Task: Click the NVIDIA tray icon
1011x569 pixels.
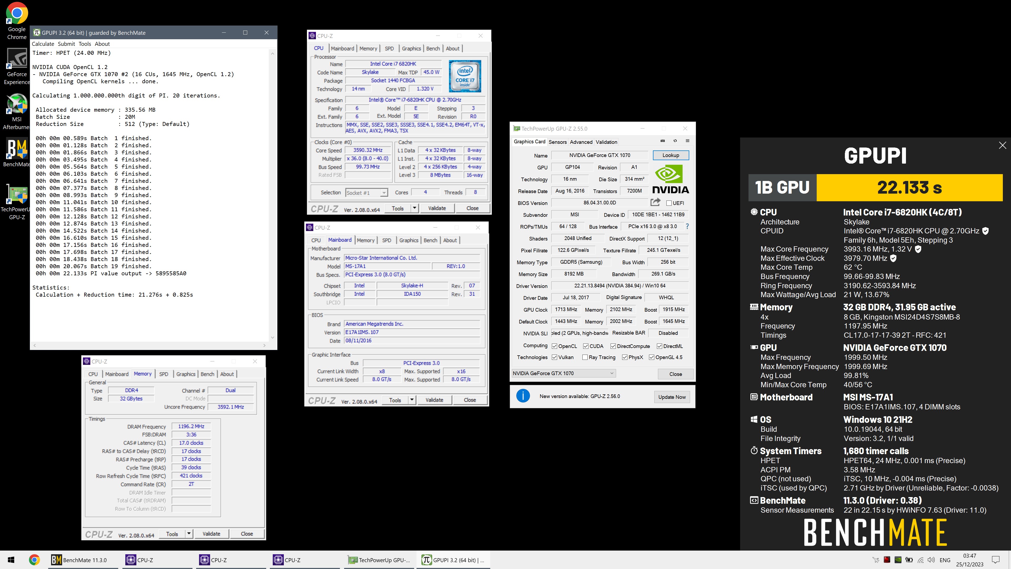Action: 898,560
